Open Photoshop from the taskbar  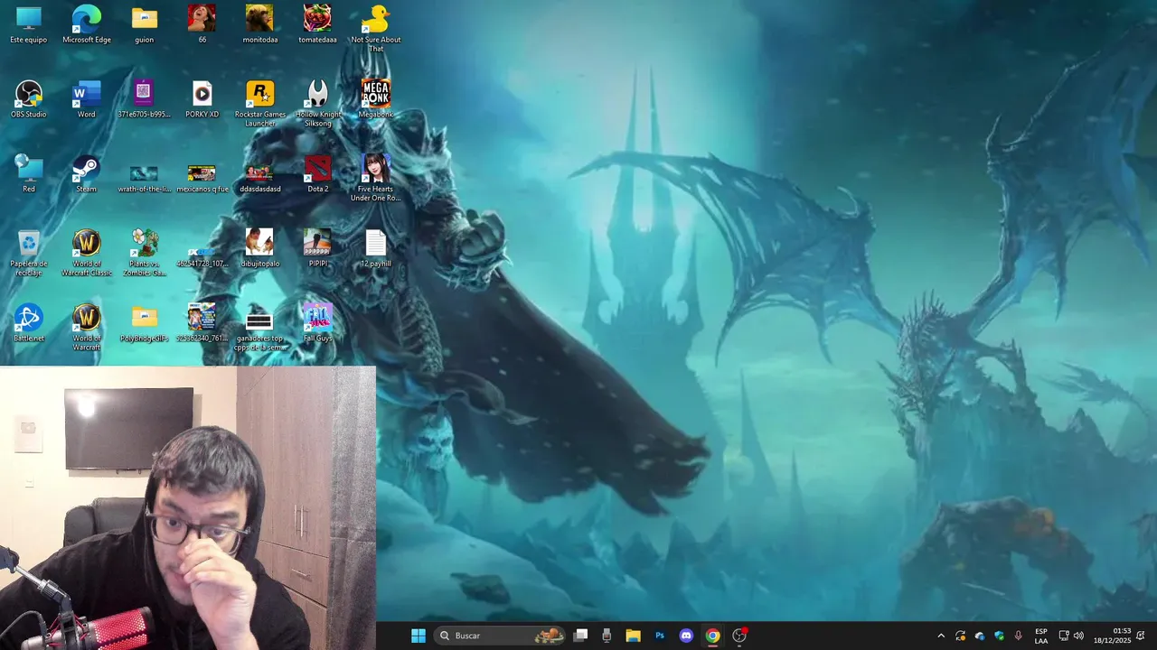[x=660, y=636]
